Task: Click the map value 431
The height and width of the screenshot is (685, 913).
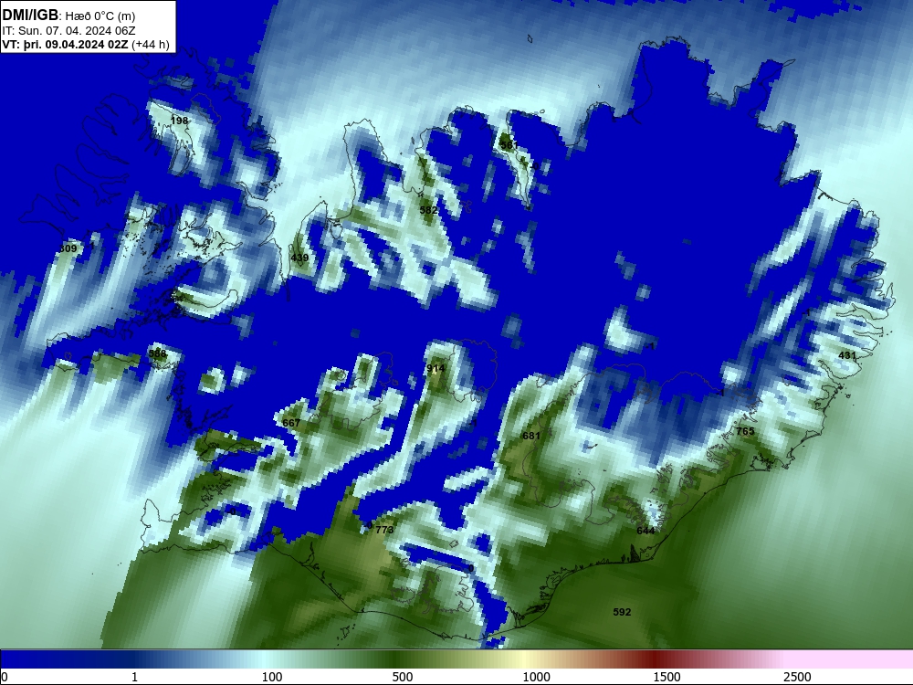Action: (x=846, y=355)
